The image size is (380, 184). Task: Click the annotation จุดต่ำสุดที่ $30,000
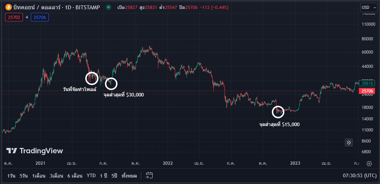[x=123, y=95]
